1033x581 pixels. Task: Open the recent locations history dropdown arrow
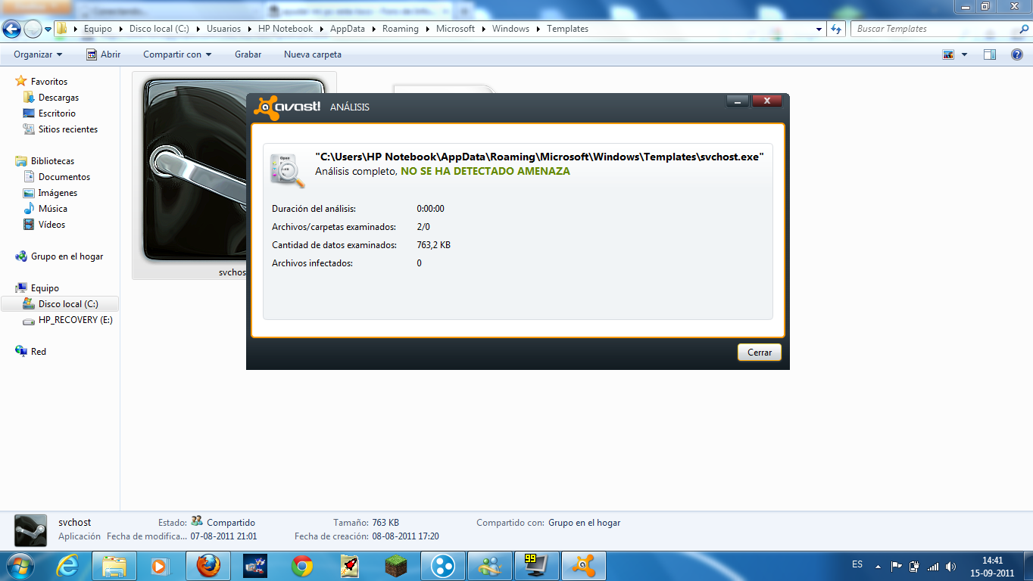pyautogui.click(x=48, y=29)
